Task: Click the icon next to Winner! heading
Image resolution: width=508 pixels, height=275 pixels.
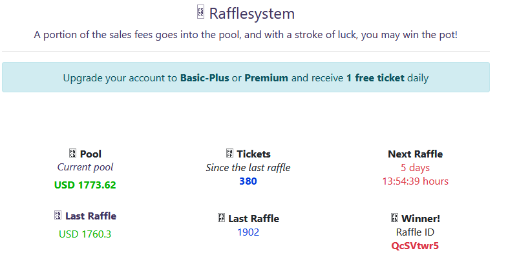Action: 394,218
